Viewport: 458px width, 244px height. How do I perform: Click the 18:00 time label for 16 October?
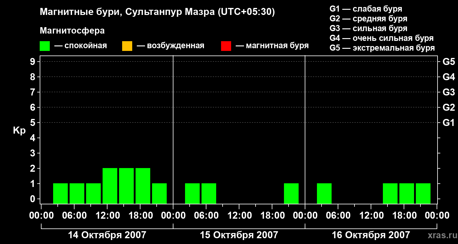click(404, 216)
